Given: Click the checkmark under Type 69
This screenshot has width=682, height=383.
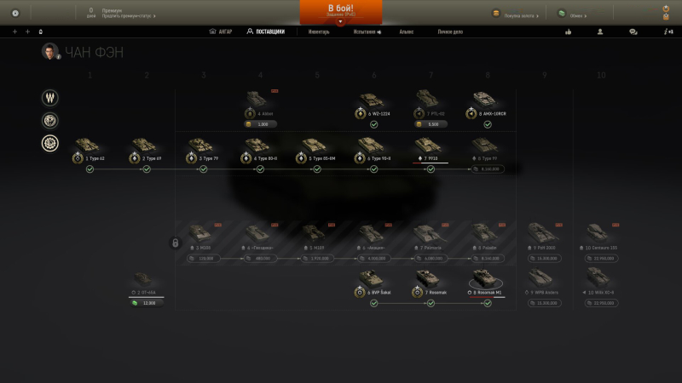Looking at the screenshot, I should click(147, 169).
